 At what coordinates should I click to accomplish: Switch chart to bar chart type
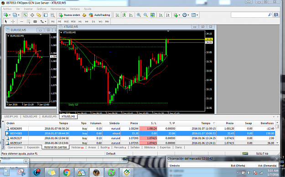click(117, 15)
